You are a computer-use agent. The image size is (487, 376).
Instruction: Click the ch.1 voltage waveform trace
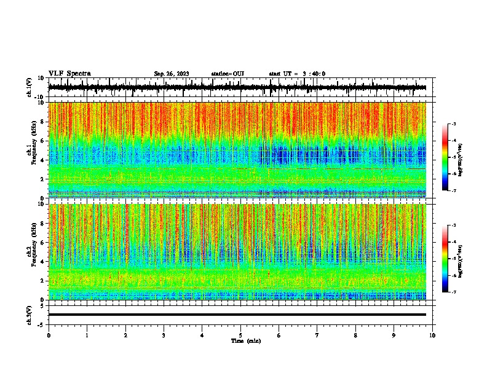pos(237,87)
